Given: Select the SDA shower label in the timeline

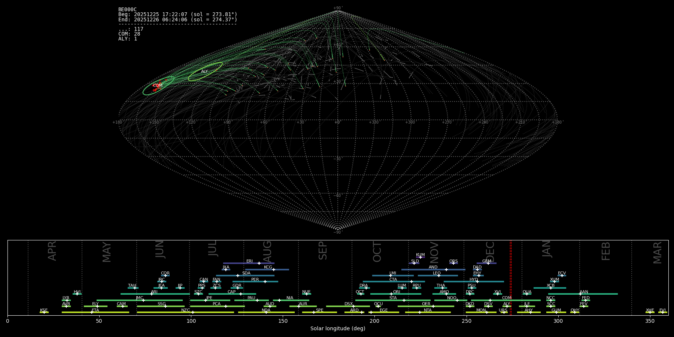Looking at the screenshot, I should tap(246, 273).
